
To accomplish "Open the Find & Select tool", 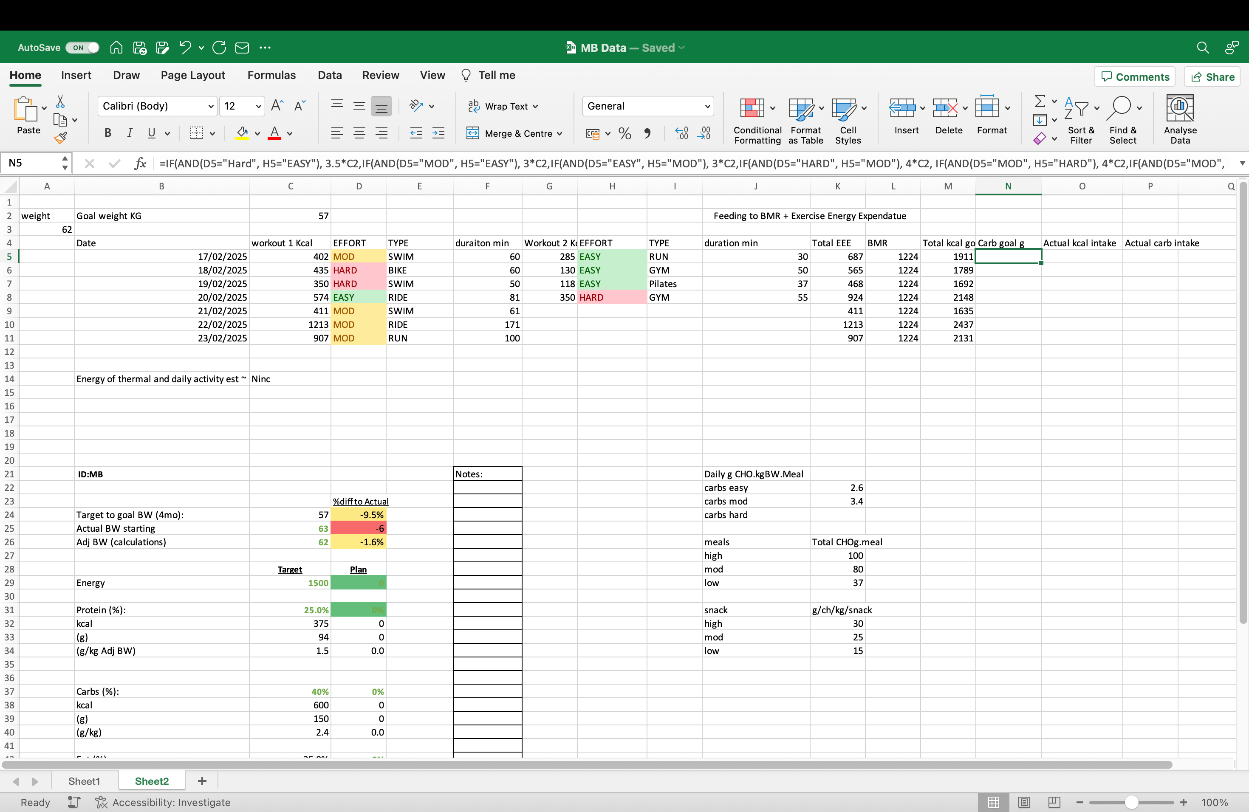I will [1122, 120].
